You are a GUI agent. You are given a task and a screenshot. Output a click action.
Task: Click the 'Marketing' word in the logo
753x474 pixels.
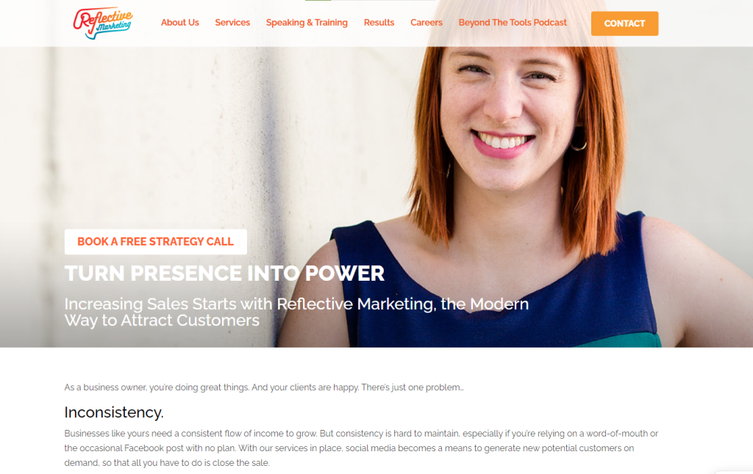click(113, 27)
